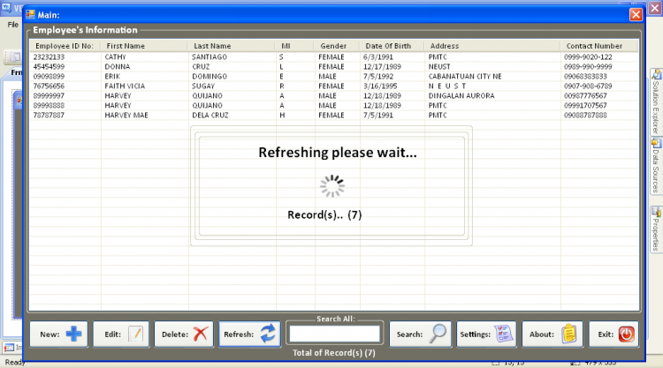Click the Main window title icon
Screen dimensions: 663x368
[x=30, y=15]
